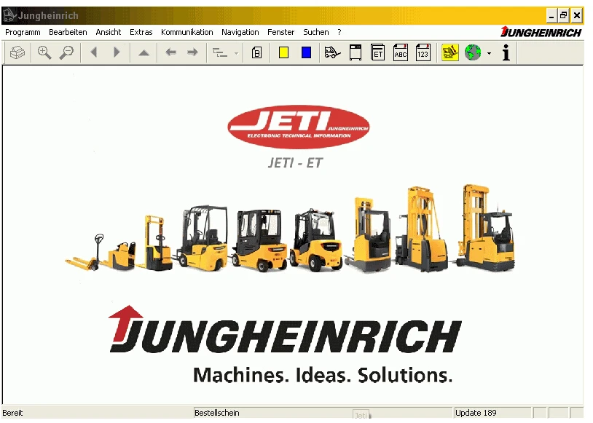
Task: Click the printer icon in toolbar
Action: [x=17, y=52]
